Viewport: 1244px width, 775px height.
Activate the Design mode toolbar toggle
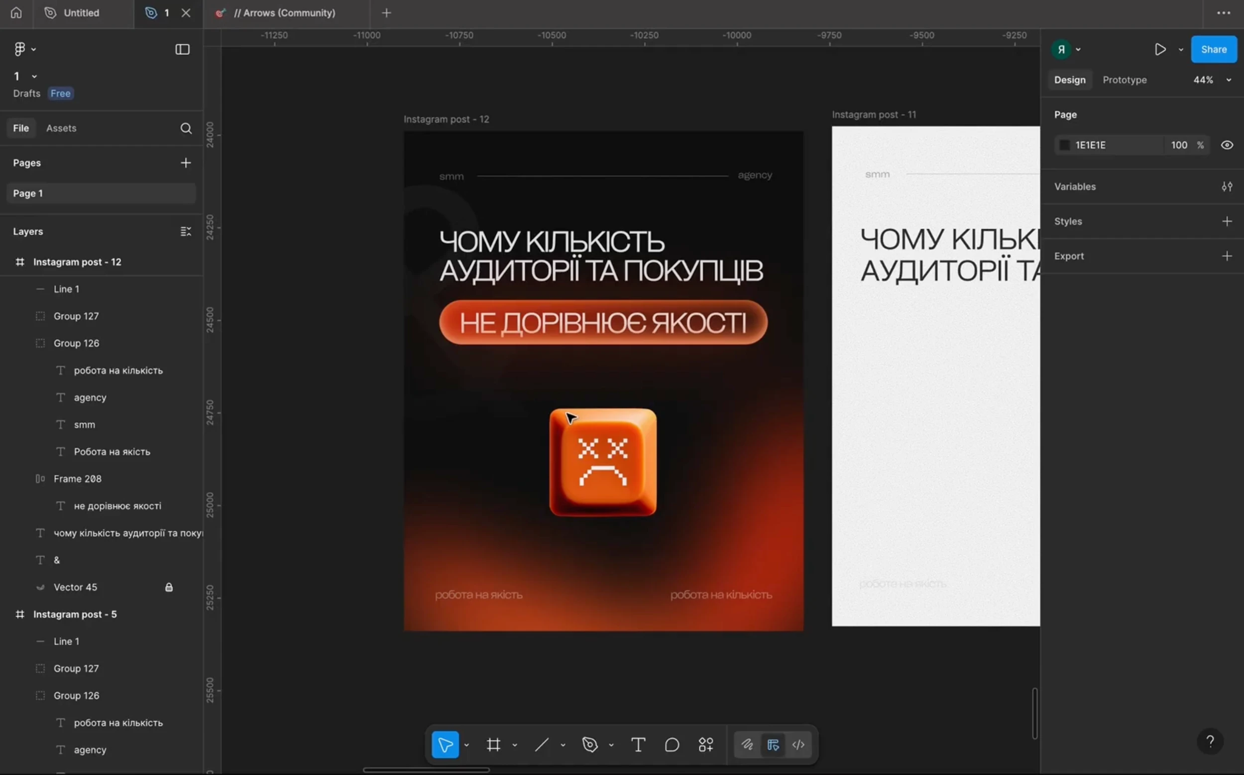click(x=773, y=745)
